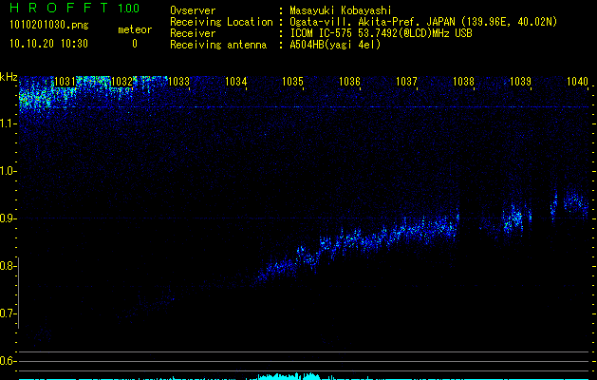Click the date stamp 10.10.20 10:30

[48, 44]
